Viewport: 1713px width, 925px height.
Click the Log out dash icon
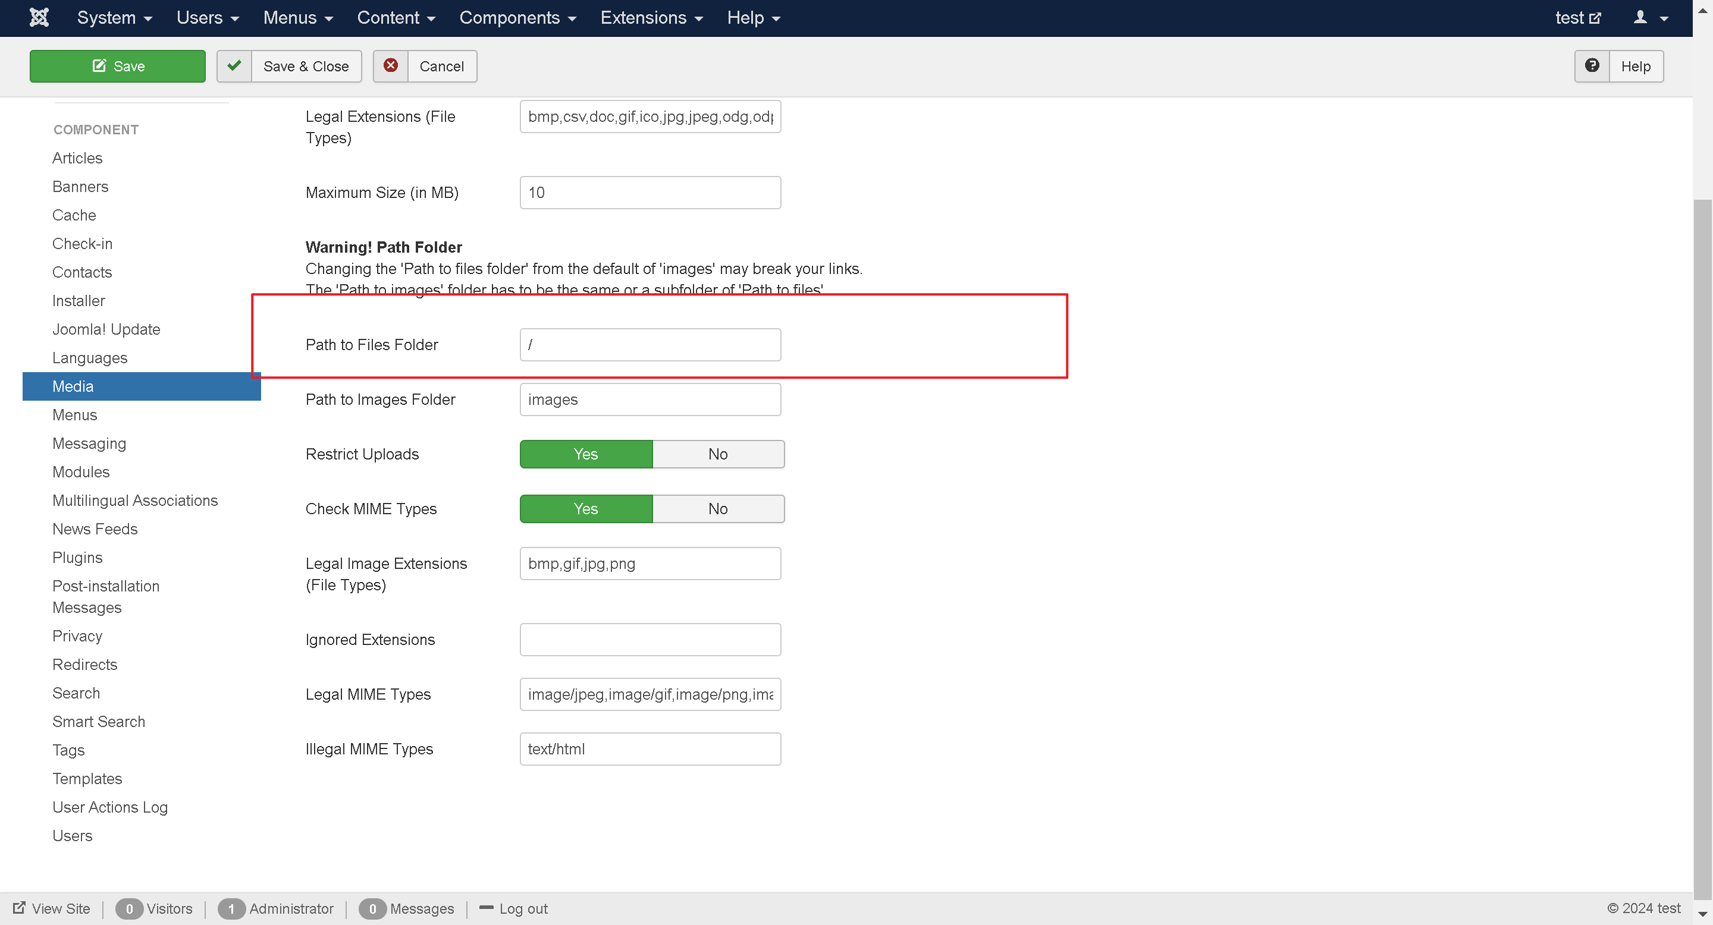pos(486,908)
